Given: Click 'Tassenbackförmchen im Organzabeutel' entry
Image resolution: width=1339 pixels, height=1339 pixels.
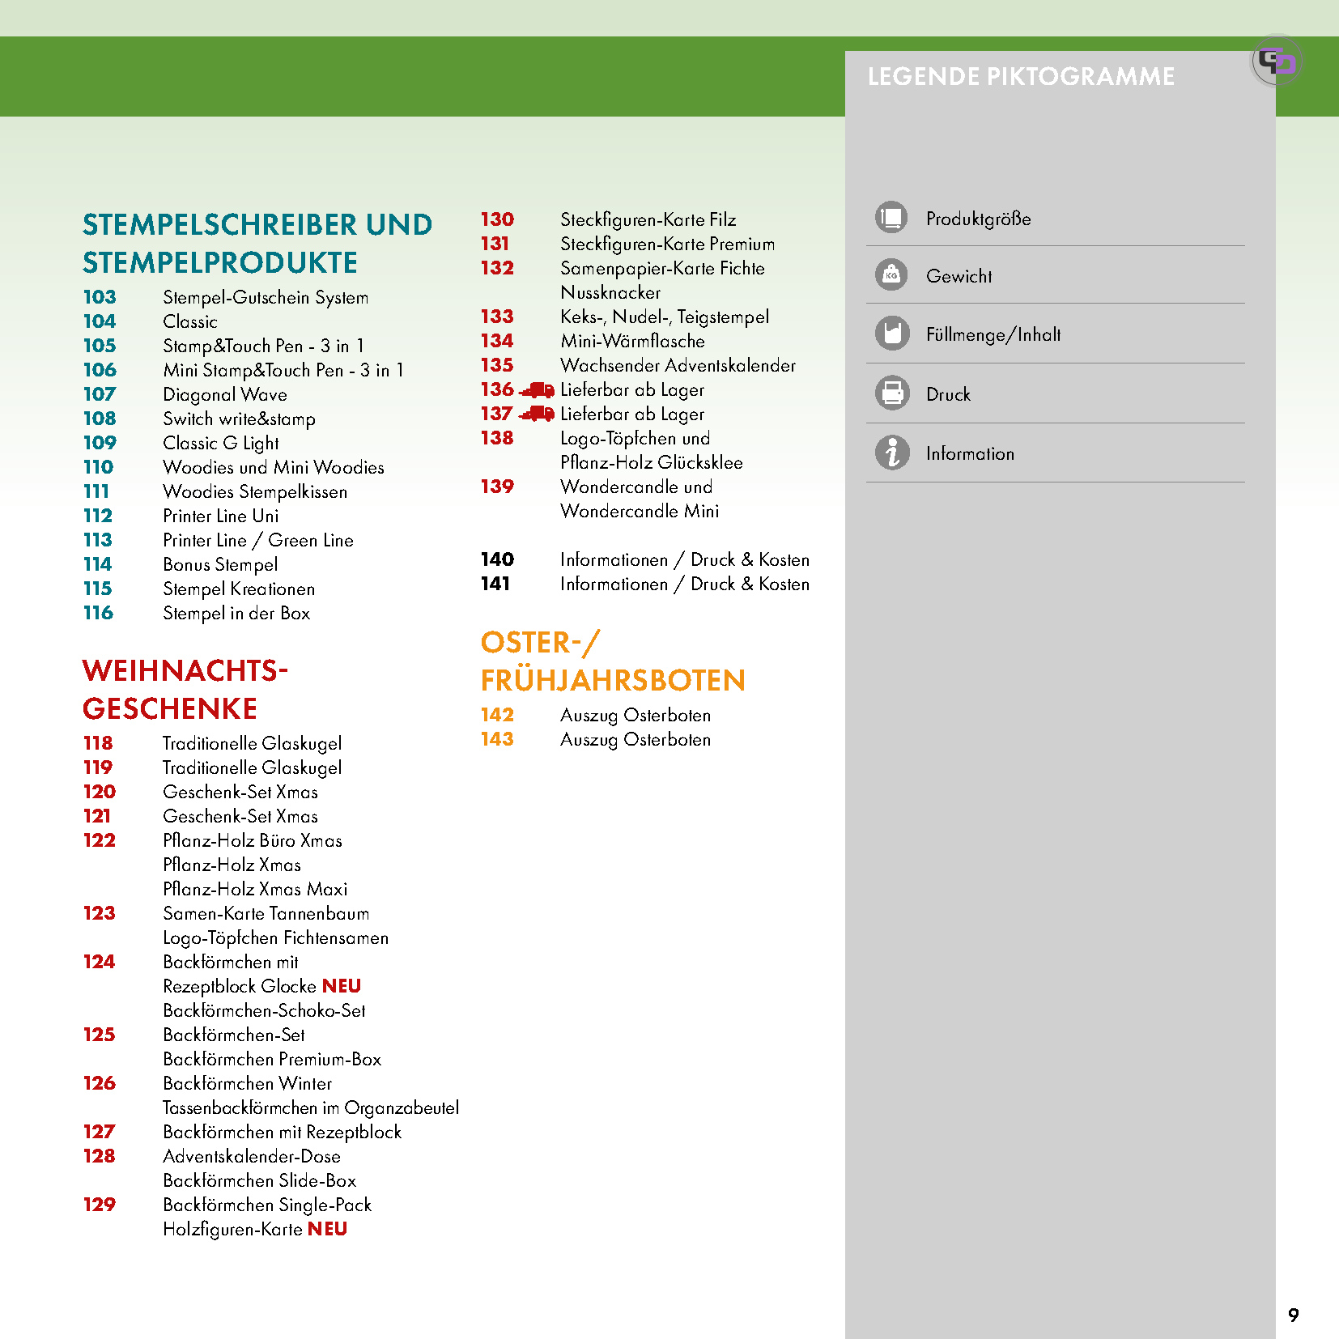Looking at the screenshot, I should point(311,1108).
